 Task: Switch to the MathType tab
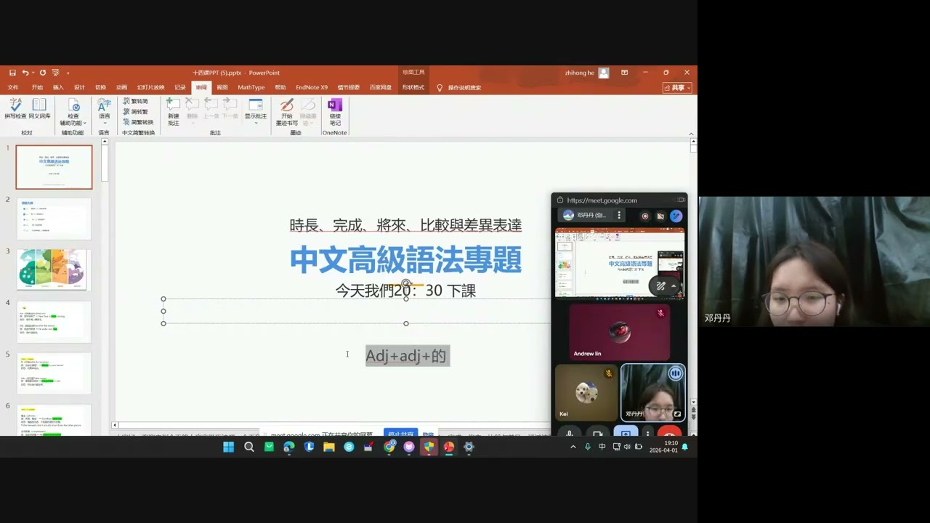[251, 88]
